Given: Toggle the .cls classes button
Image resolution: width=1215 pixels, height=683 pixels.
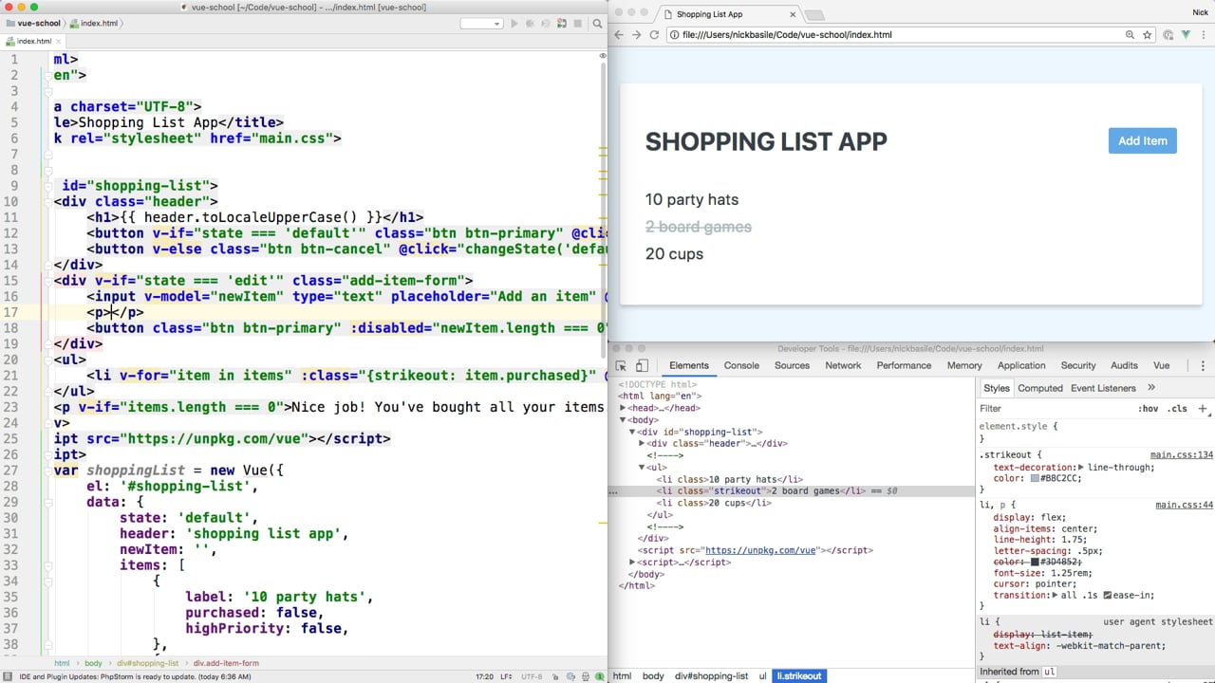Looking at the screenshot, I should [1177, 409].
